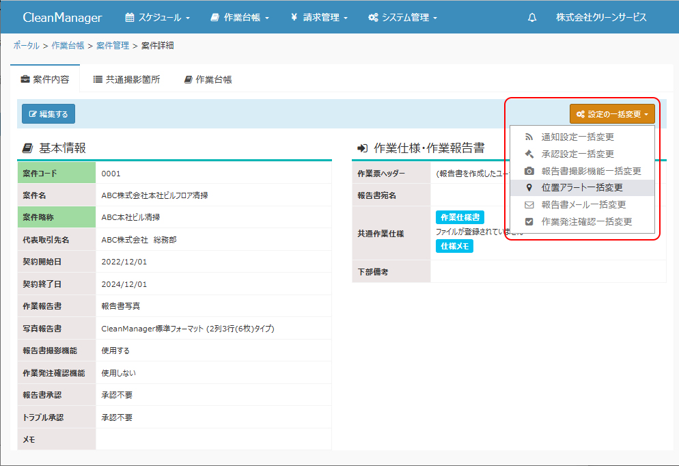Viewport: 679px width, 466px height.
Task: Select the 案件内容 tab
Action: (45, 79)
